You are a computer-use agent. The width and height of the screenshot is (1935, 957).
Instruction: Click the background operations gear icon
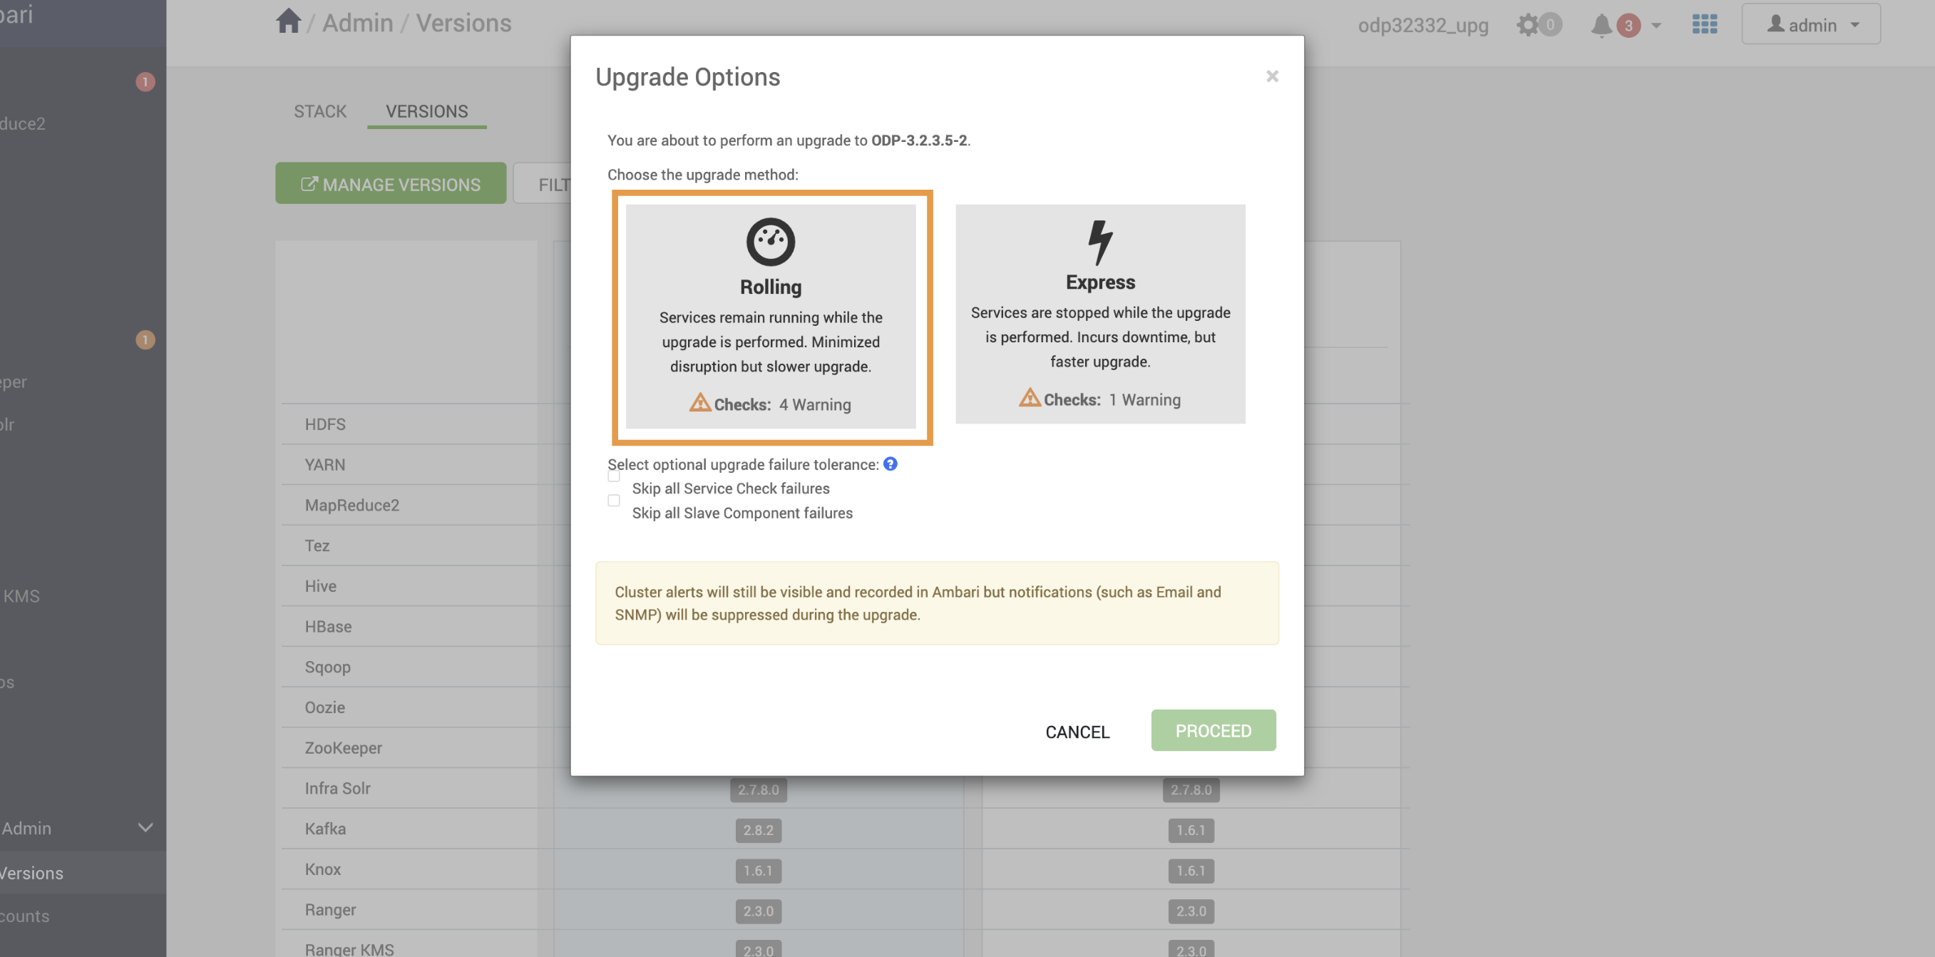[1527, 25]
